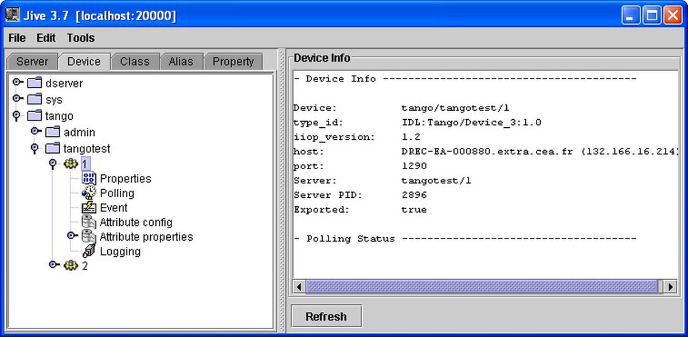Expand the dserver tree node

17,83
